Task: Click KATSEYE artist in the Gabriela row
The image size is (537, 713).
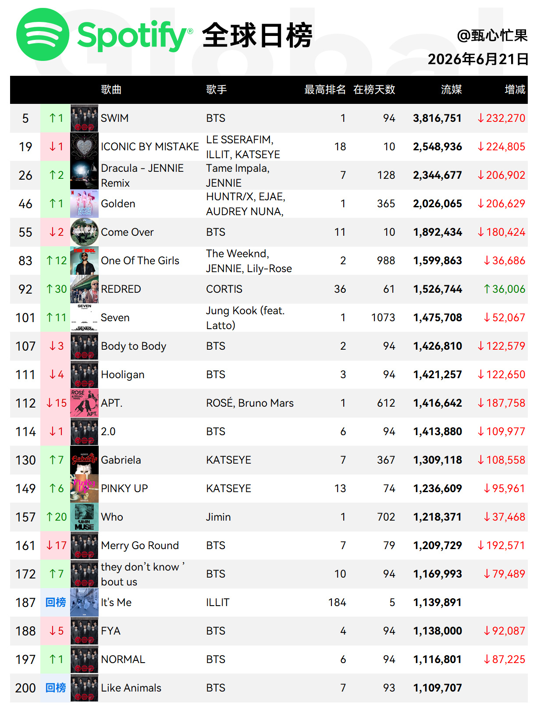Action: pos(229,460)
